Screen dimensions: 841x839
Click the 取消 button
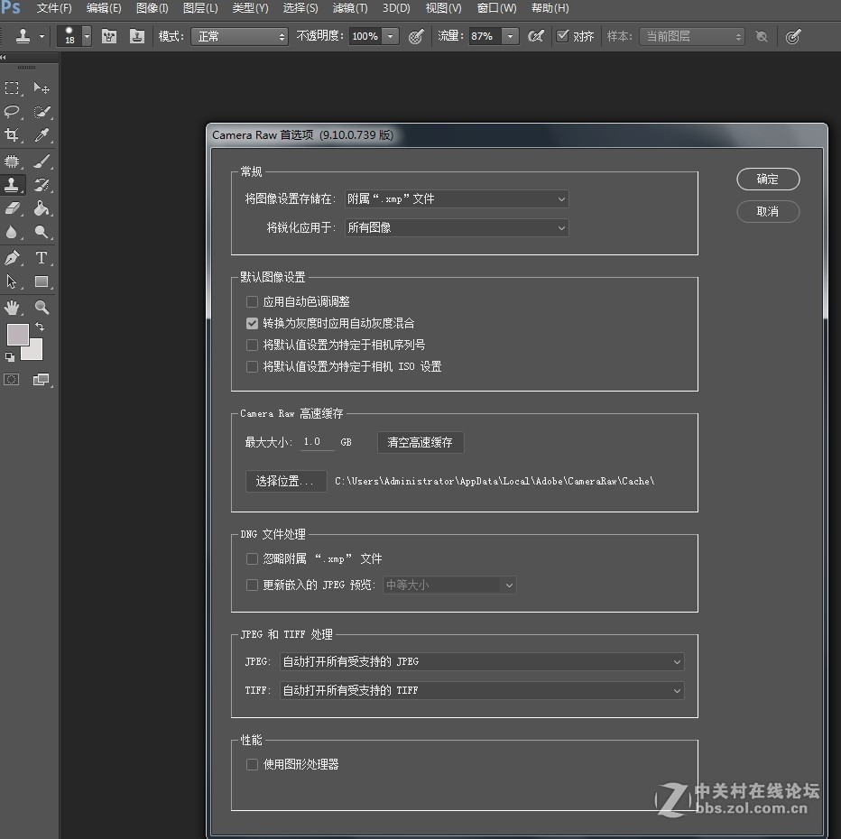pos(768,212)
